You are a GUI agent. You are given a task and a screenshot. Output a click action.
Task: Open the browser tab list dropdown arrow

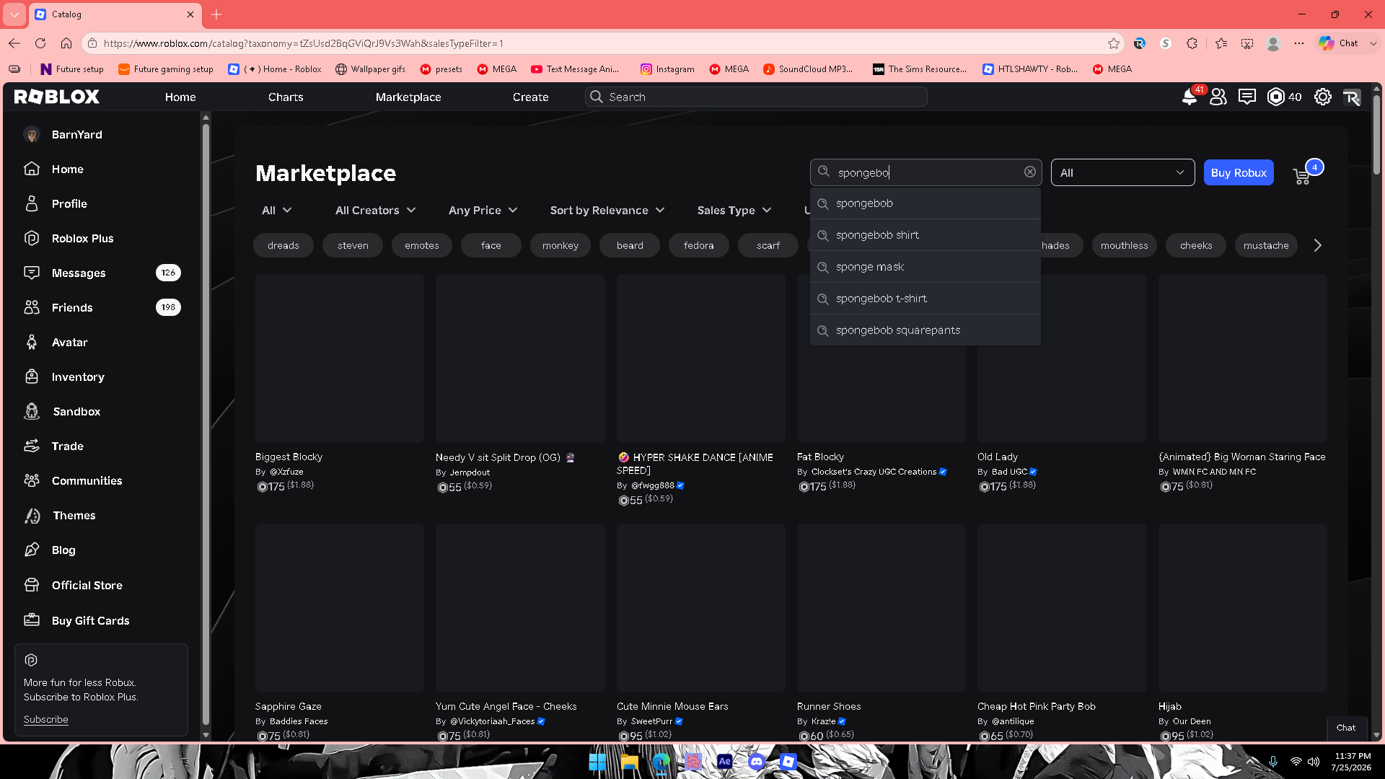pyautogui.click(x=14, y=14)
